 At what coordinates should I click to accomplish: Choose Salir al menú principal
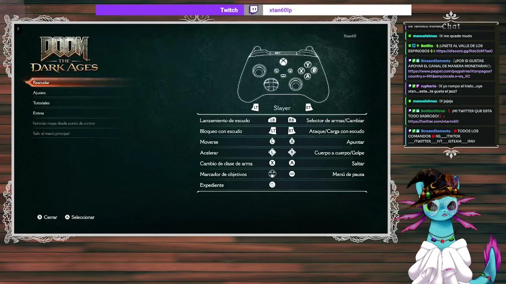(x=51, y=134)
